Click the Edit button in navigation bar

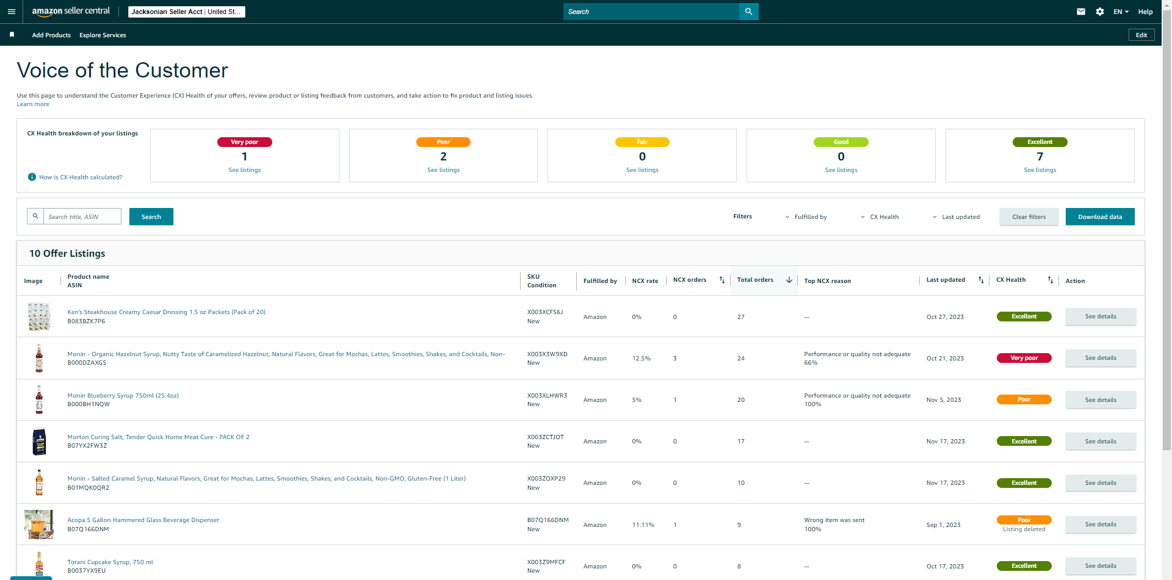click(x=1141, y=35)
